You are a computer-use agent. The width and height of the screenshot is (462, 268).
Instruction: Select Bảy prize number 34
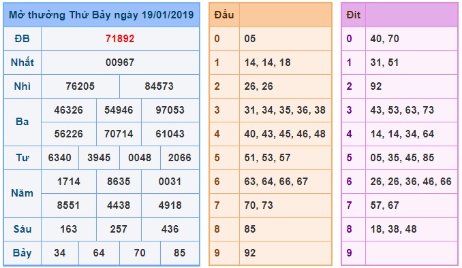(60, 253)
